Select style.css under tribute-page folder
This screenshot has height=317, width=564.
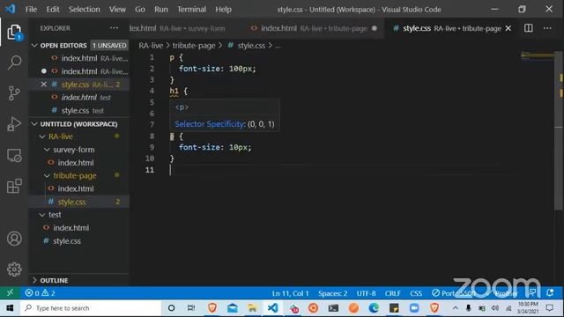tap(72, 202)
